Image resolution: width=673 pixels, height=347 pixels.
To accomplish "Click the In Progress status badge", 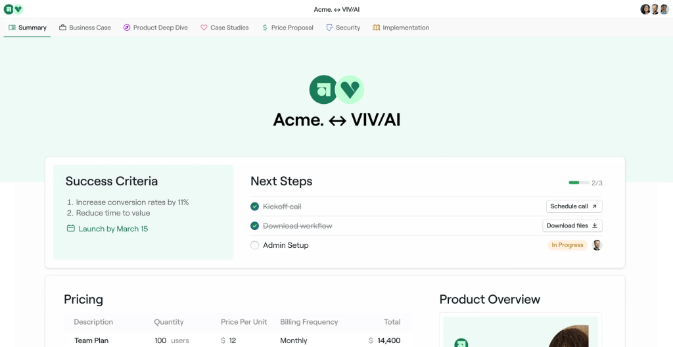I will 567,244.
